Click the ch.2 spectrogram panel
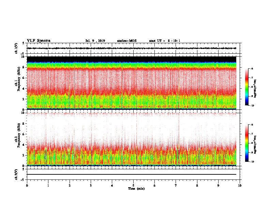The width and height of the screenshot is (270, 208). tap(132, 139)
